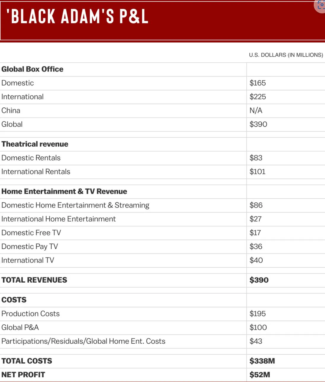Click the Domestic Rentals row label
The width and height of the screenshot is (325, 382).
pyautogui.click(x=31, y=158)
